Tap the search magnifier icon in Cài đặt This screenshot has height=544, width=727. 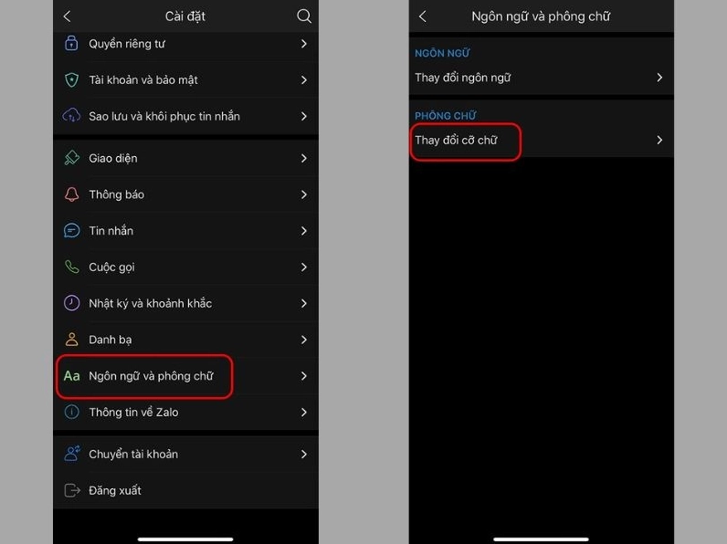click(304, 16)
